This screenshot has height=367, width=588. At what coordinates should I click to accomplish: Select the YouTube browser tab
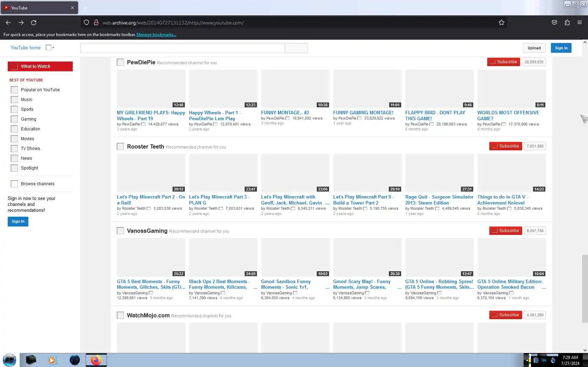click(x=39, y=8)
